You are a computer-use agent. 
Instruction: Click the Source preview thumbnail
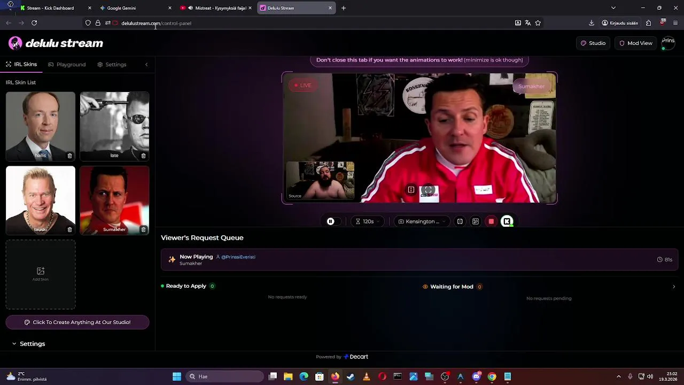click(x=320, y=181)
